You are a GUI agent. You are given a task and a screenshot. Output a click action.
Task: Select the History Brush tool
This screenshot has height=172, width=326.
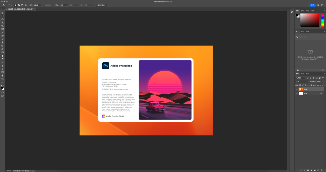click(x=2, y=46)
